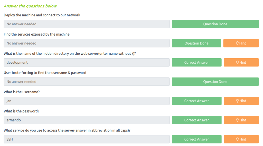Click Correct Answer next to jan
Screen dimensions: 263x146
[196, 101]
